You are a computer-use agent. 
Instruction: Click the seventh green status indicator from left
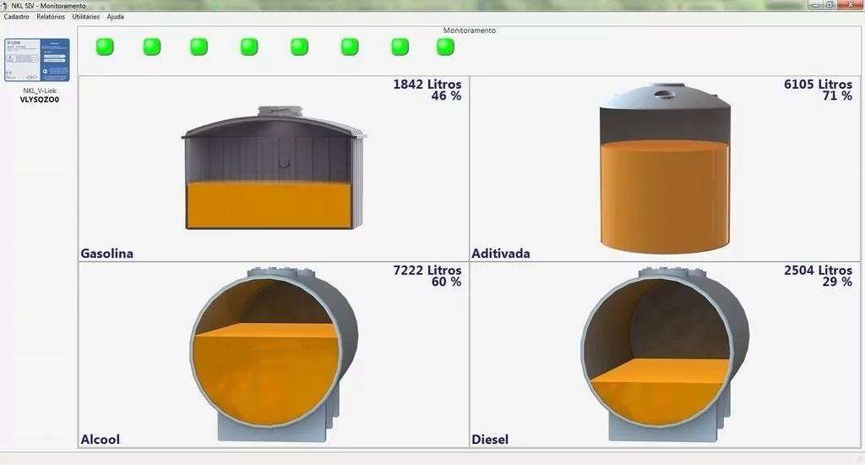tap(400, 46)
